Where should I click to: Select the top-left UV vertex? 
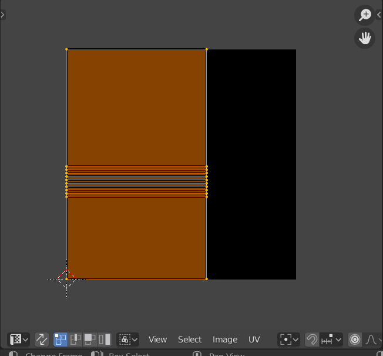click(66, 49)
